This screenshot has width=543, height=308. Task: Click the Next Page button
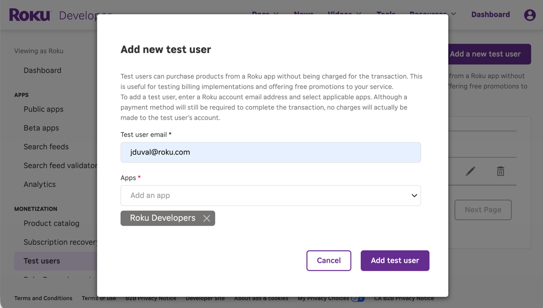tap(483, 210)
